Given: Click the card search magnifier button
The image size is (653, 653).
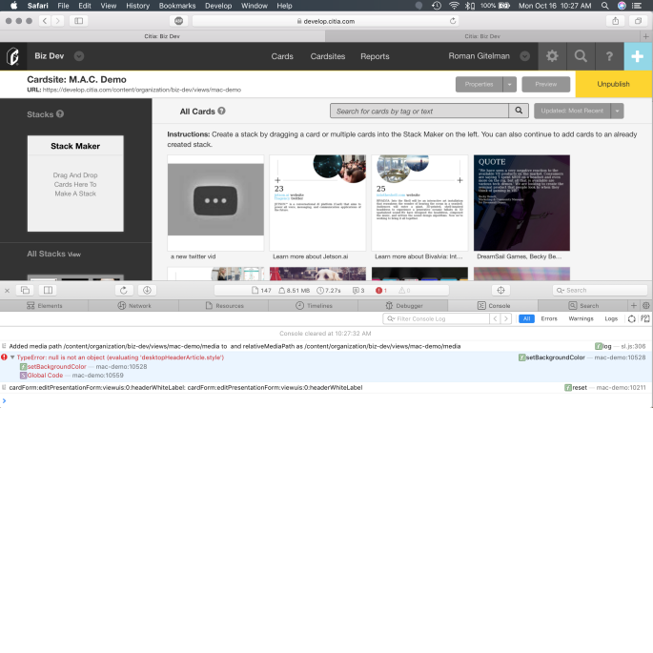Looking at the screenshot, I should 518,111.
